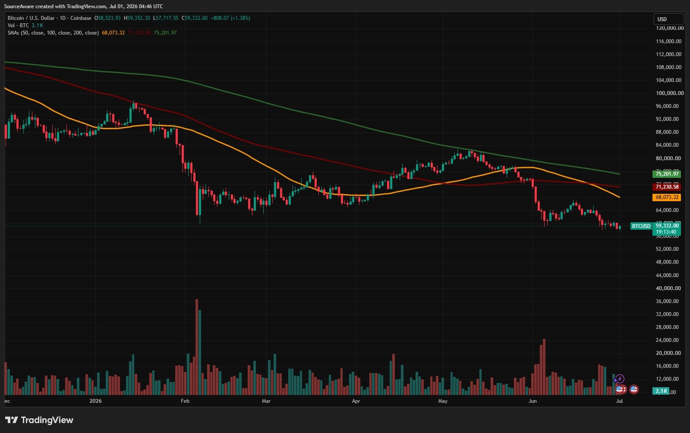This screenshot has height=433, width=690.
Task: Click the 92,000.00 price axis label
Action: (667, 119)
